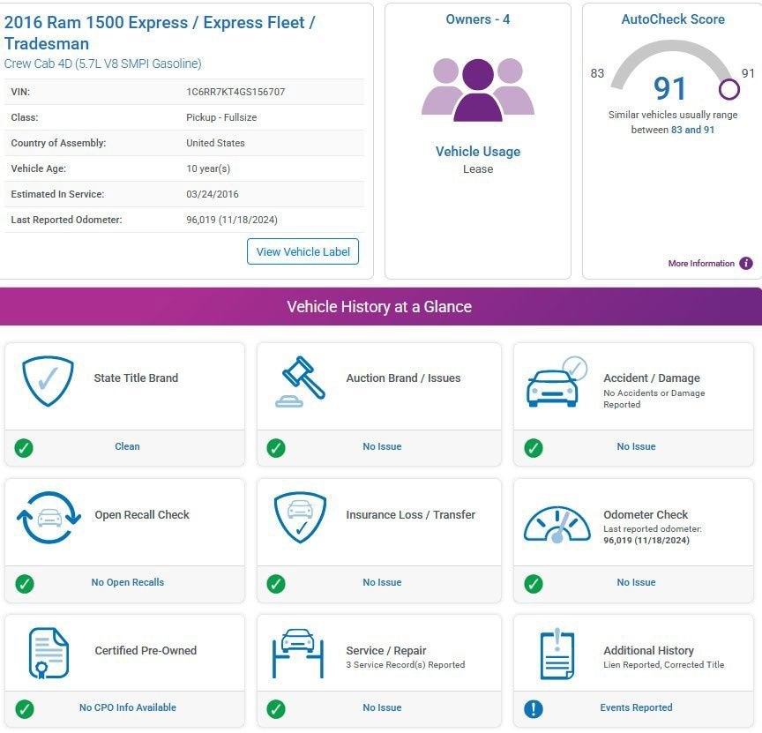Click the Additional History clipboard icon
Viewport: 762px width, 733px height.
tap(557, 654)
